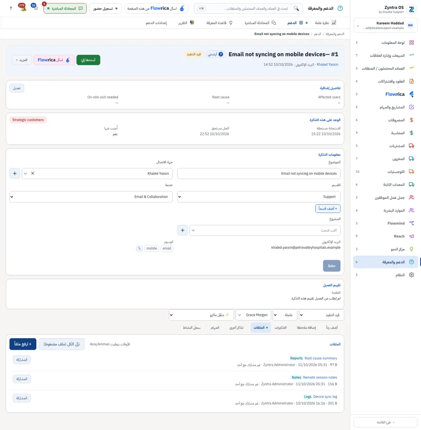The height and width of the screenshot is (430, 421).
Task: Open the Root cause summary file link
Action: tap(321, 358)
